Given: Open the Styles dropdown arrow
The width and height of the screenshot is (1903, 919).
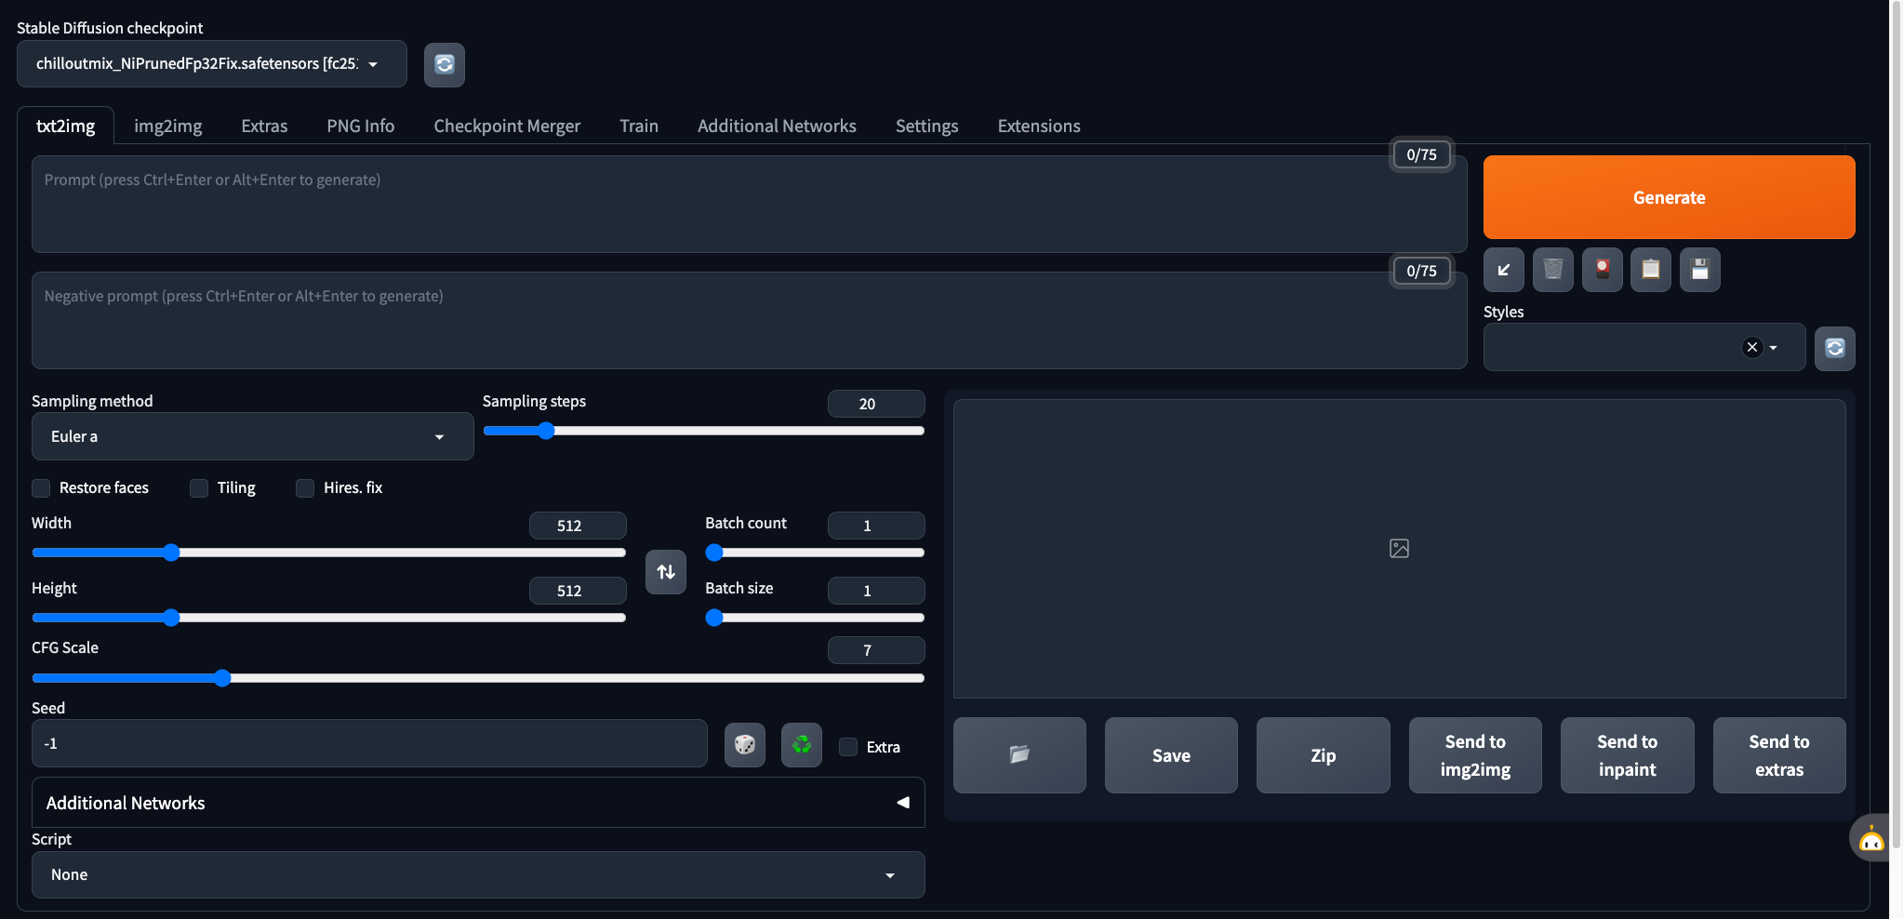Looking at the screenshot, I should coord(1774,348).
